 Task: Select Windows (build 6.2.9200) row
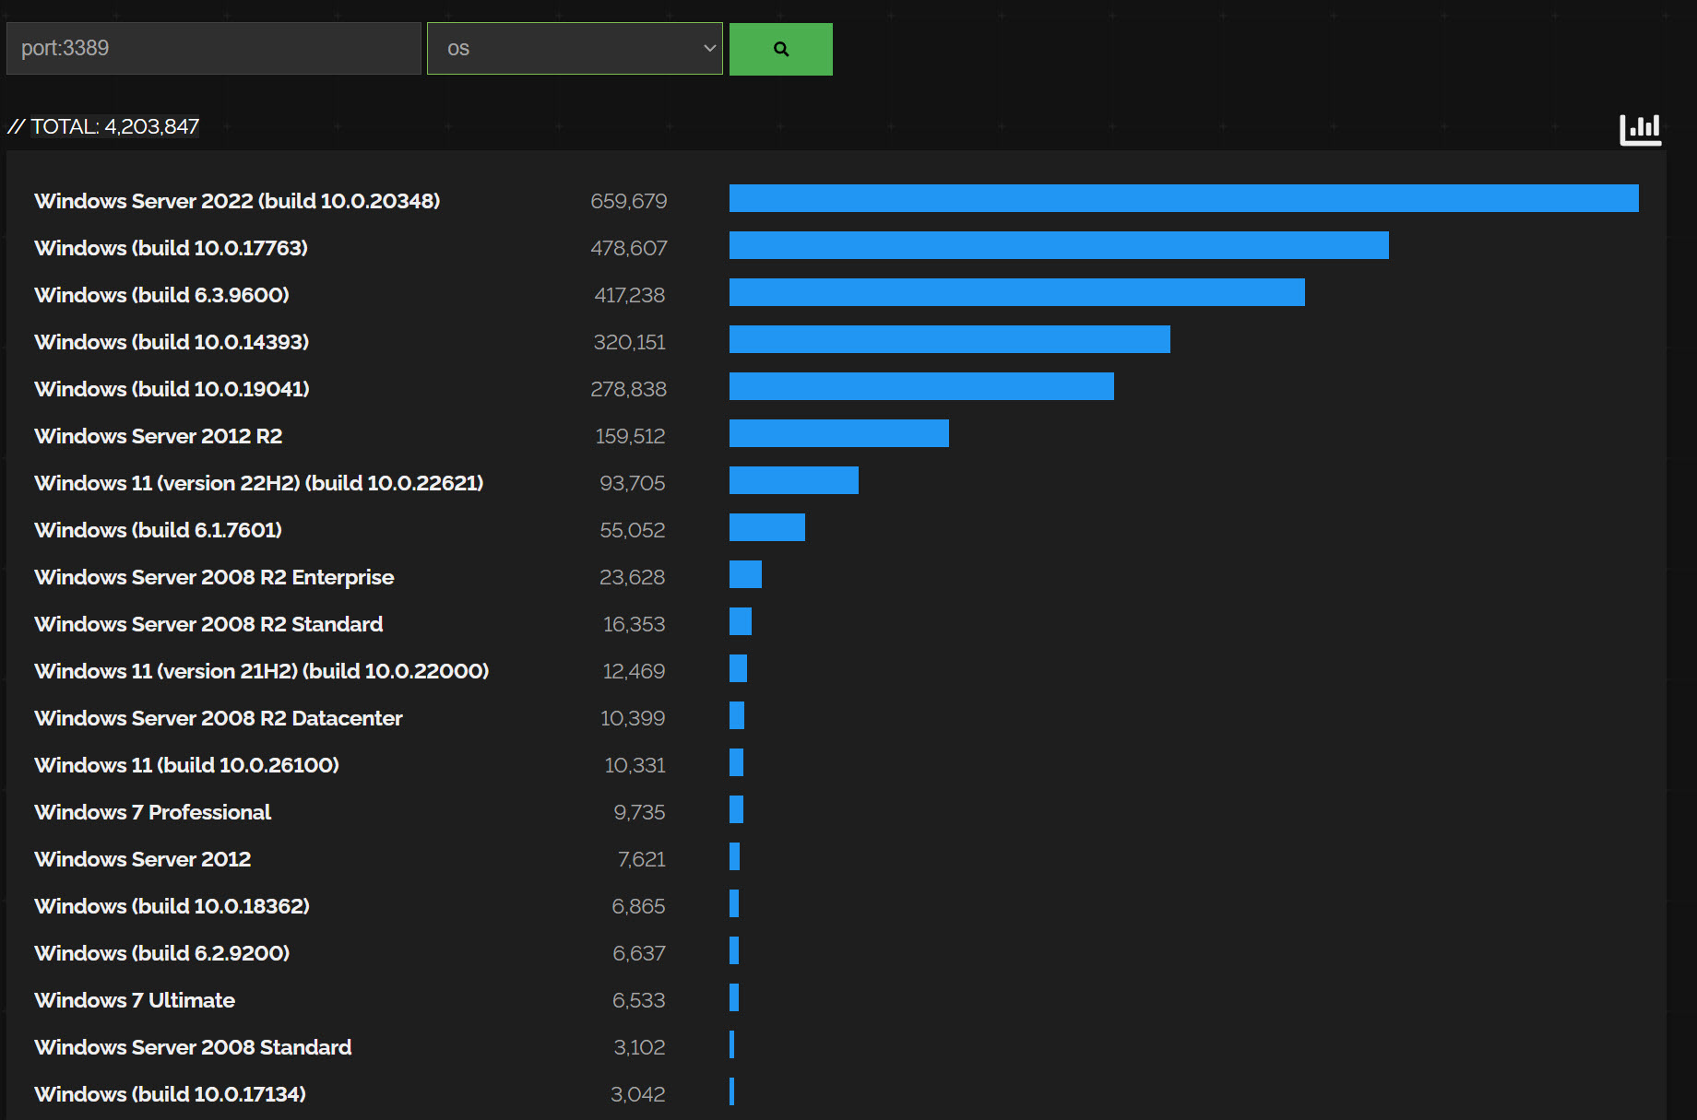[161, 953]
